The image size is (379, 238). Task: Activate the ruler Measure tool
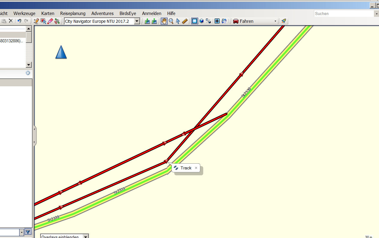pyautogui.click(x=185, y=21)
